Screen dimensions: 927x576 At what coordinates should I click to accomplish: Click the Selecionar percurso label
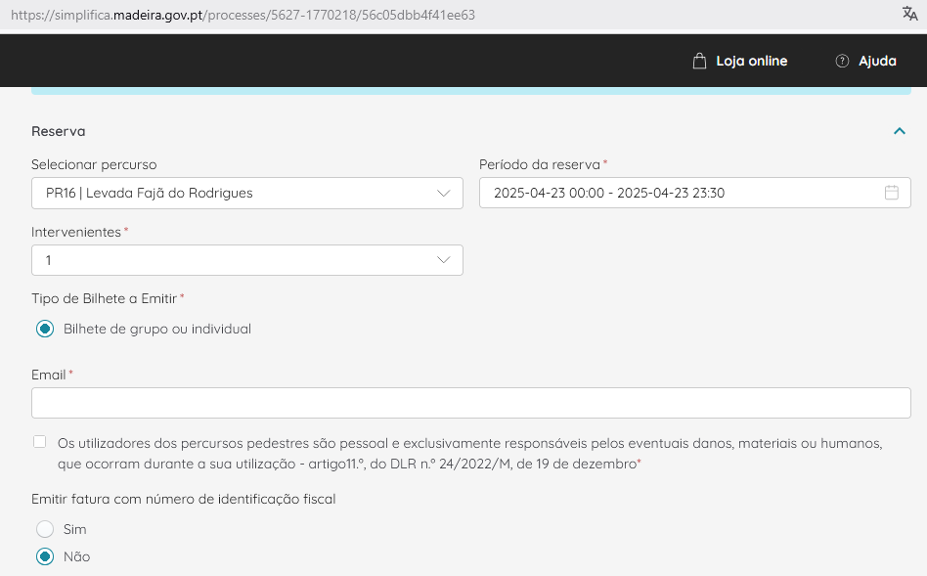(94, 164)
